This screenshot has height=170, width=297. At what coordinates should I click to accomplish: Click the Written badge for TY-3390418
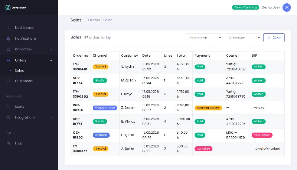[x=258, y=67]
